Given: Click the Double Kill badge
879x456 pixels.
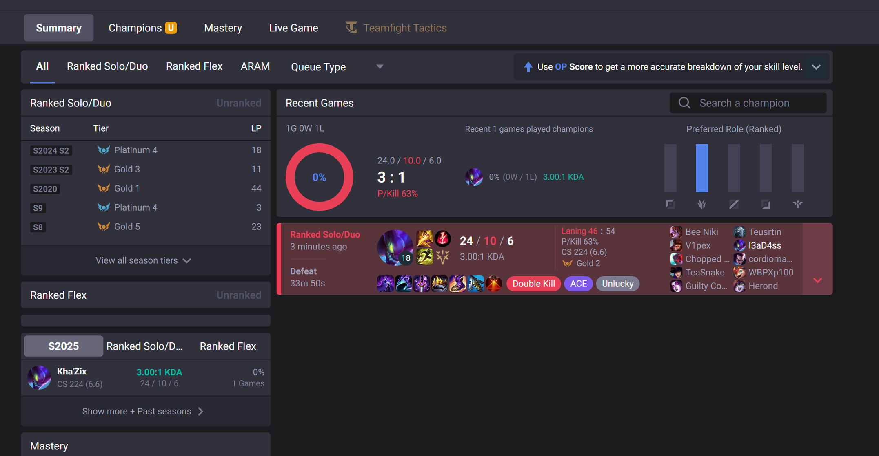Looking at the screenshot, I should click(x=533, y=284).
